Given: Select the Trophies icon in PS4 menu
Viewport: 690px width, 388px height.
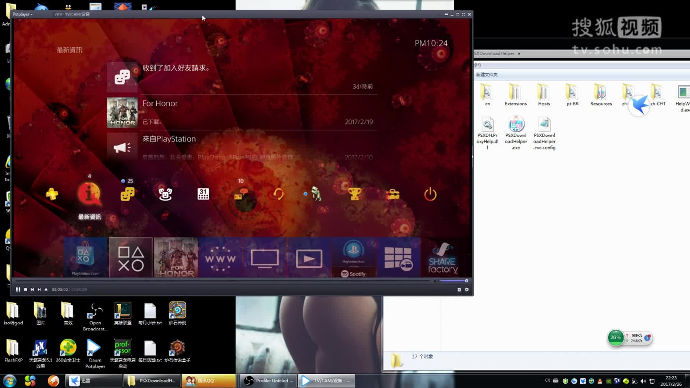Looking at the screenshot, I should 354,194.
